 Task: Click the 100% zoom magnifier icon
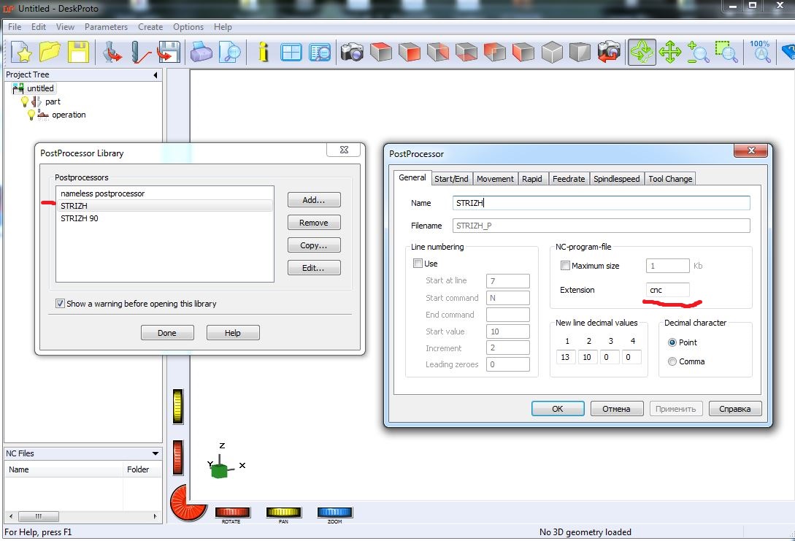click(760, 52)
